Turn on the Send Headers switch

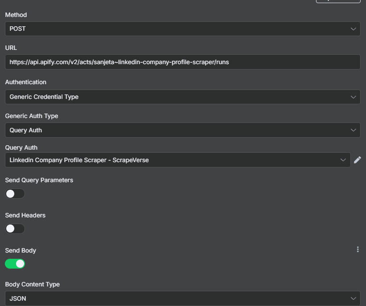(x=15, y=228)
